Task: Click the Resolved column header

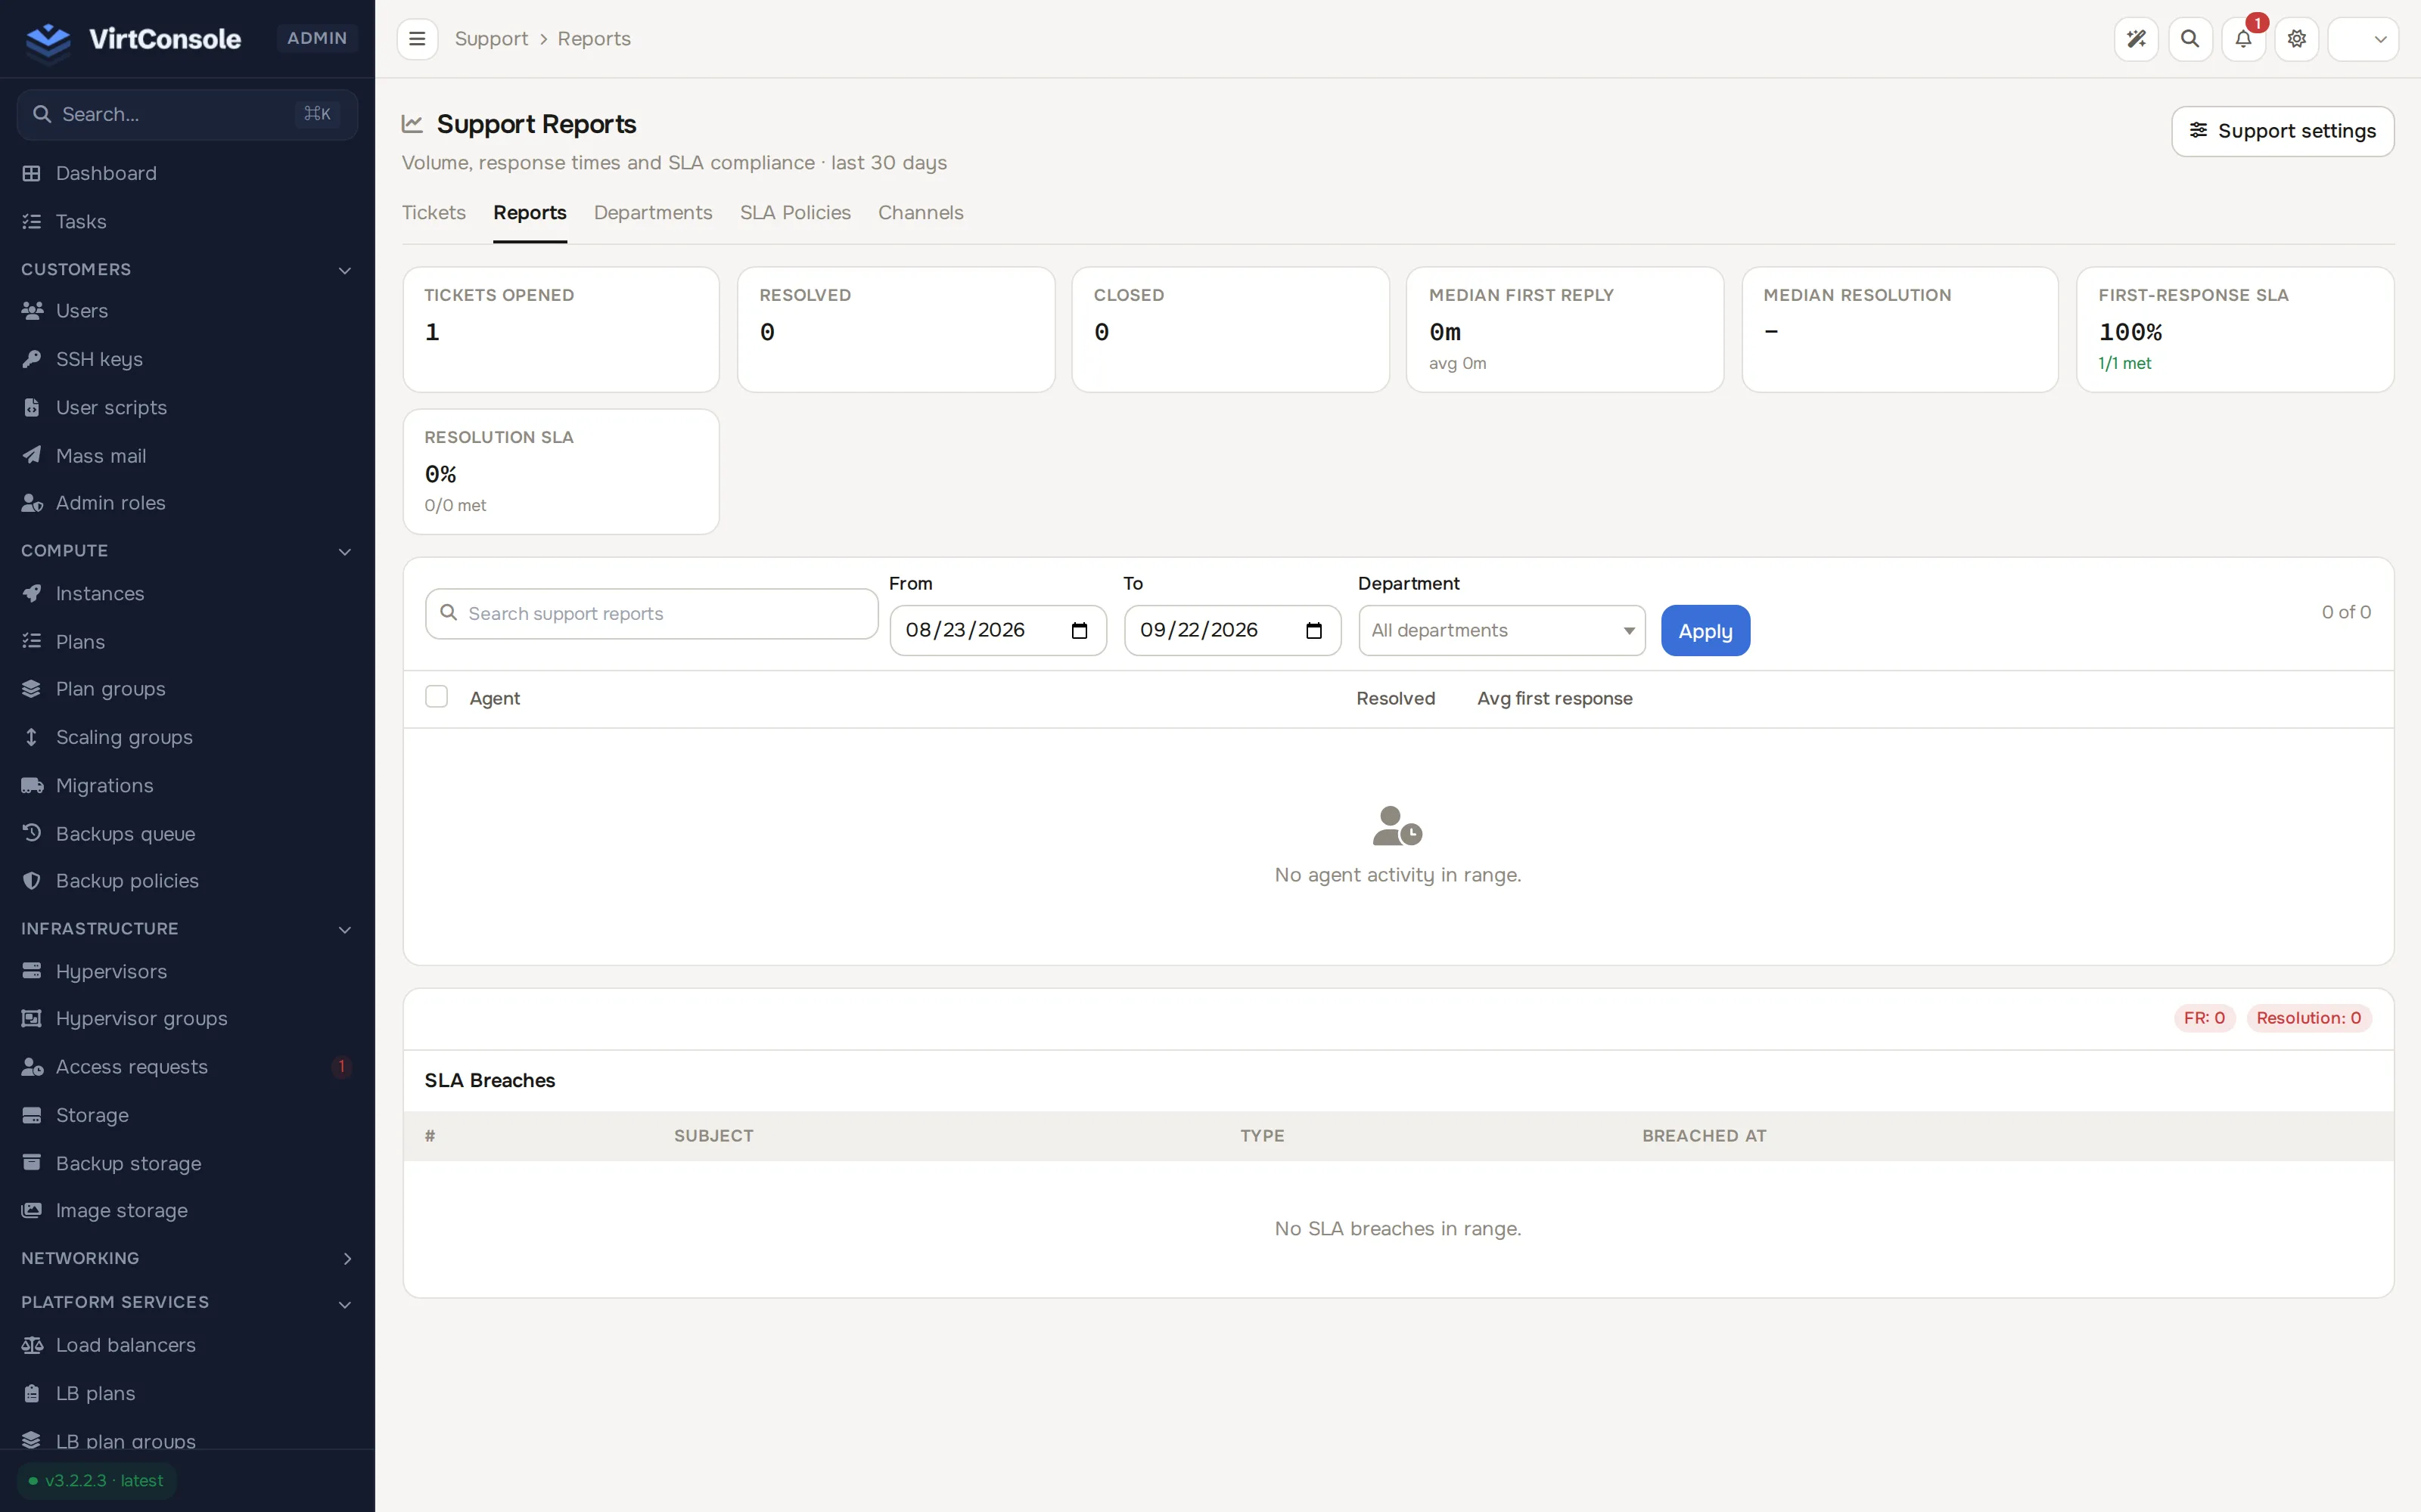Action: pyautogui.click(x=1396, y=699)
